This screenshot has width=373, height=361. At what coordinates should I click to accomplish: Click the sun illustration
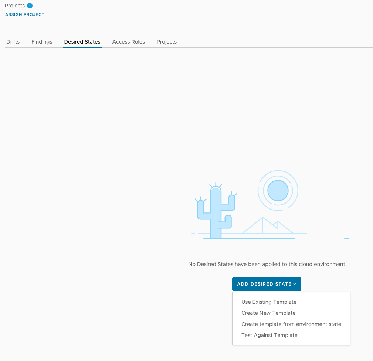pyautogui.click(x=278, y=191)
